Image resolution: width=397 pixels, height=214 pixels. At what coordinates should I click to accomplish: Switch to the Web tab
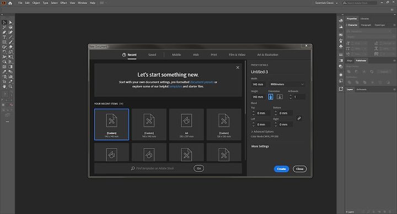pyautogui.click(x=196, y=55)
